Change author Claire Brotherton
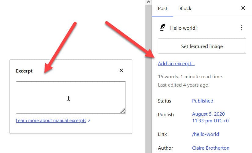 (210, 148)
